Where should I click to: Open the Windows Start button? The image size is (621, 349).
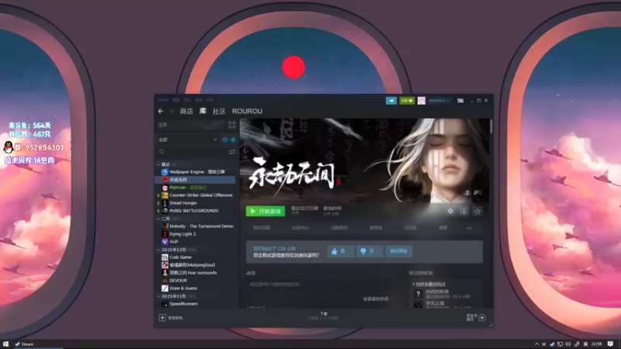coord(5,344)
